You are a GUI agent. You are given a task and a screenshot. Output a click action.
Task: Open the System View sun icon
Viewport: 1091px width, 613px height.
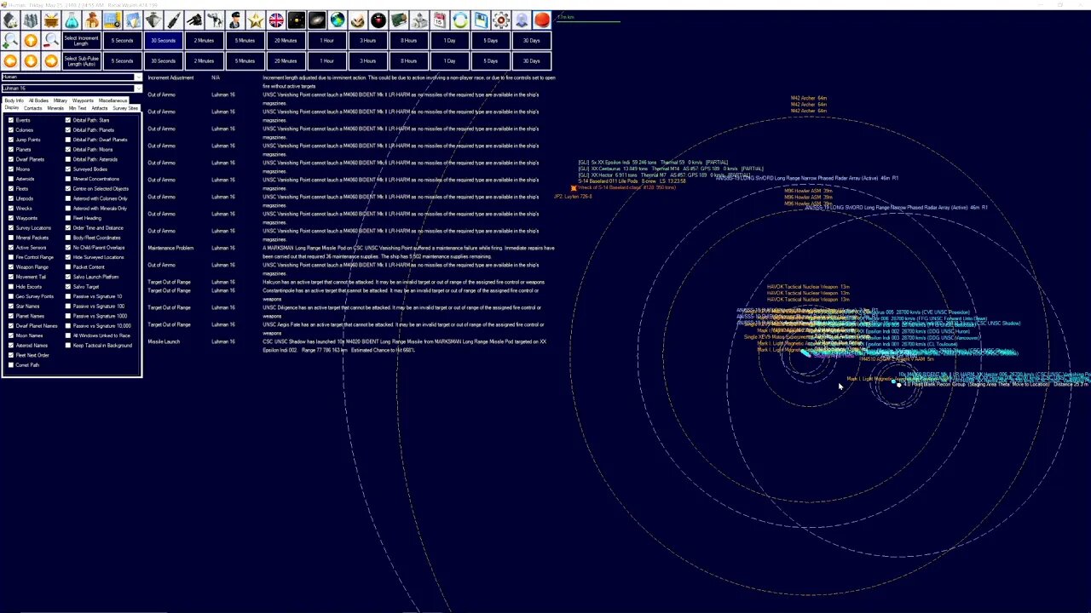297,20
